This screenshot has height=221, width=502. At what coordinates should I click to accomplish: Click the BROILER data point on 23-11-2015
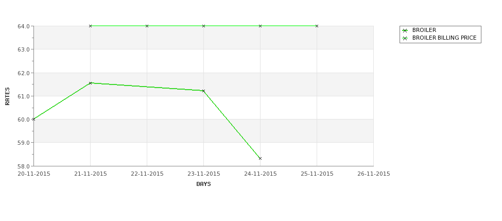(203, 91)
